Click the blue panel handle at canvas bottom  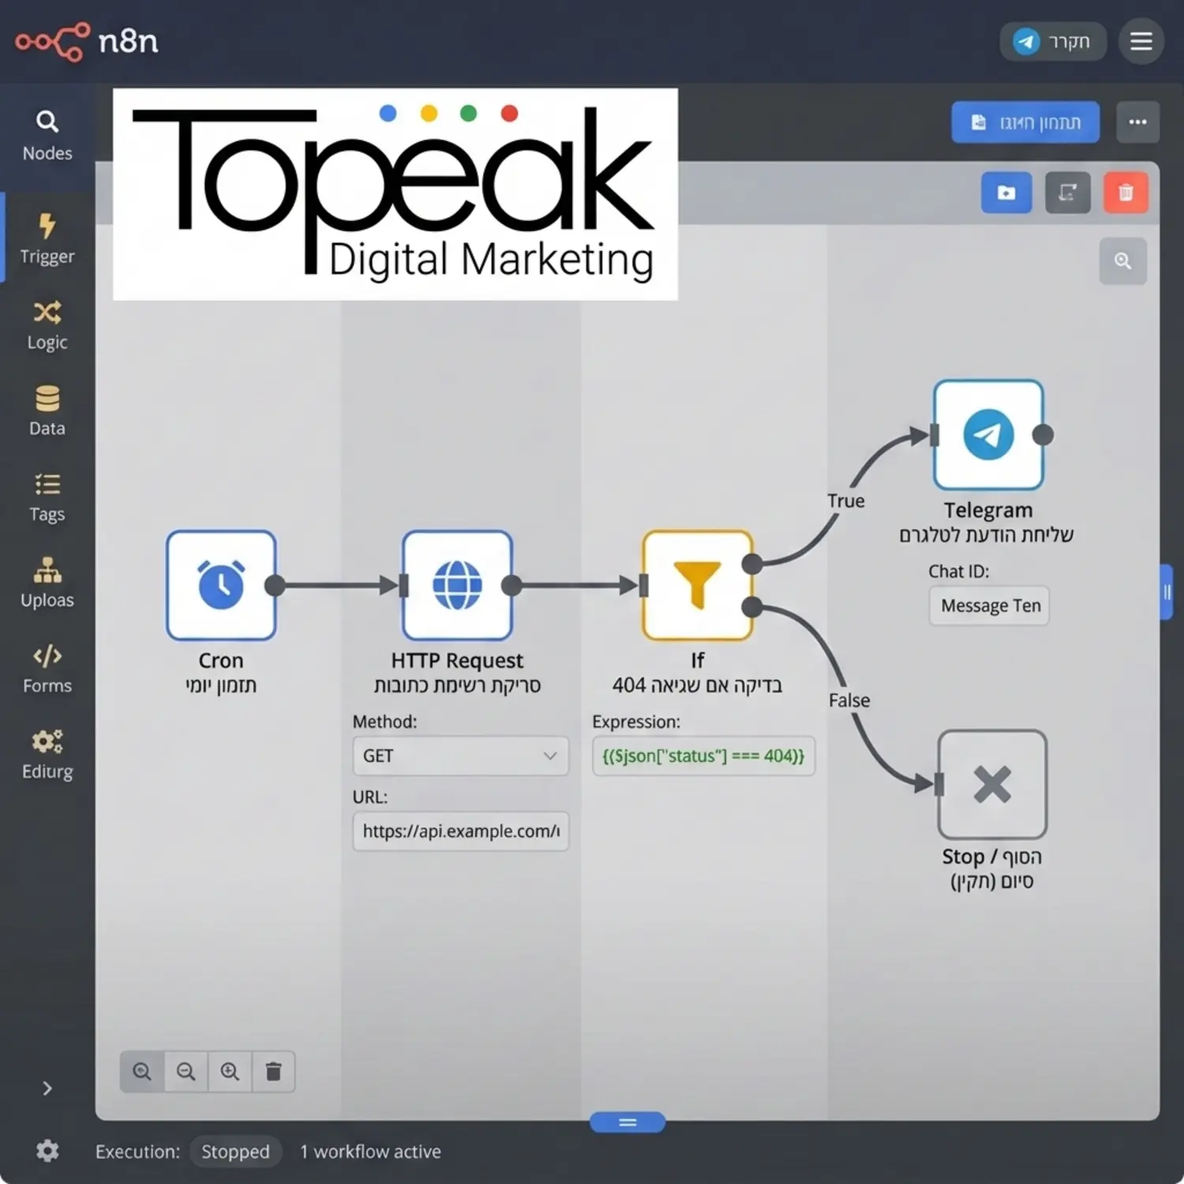tap(628, 1122)
